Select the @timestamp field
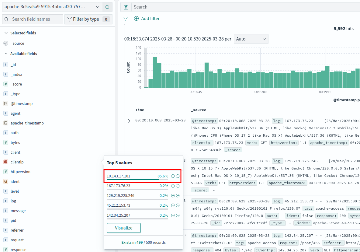360x252 pixels. (x=21, y=103)
